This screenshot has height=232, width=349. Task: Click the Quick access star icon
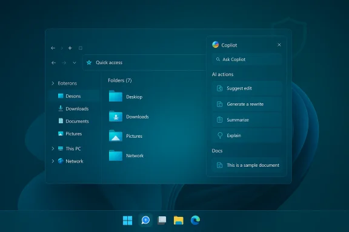[89, 63]
